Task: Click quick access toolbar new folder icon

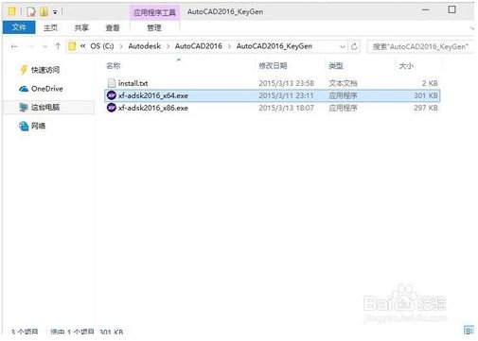Action: pos(44,12)
